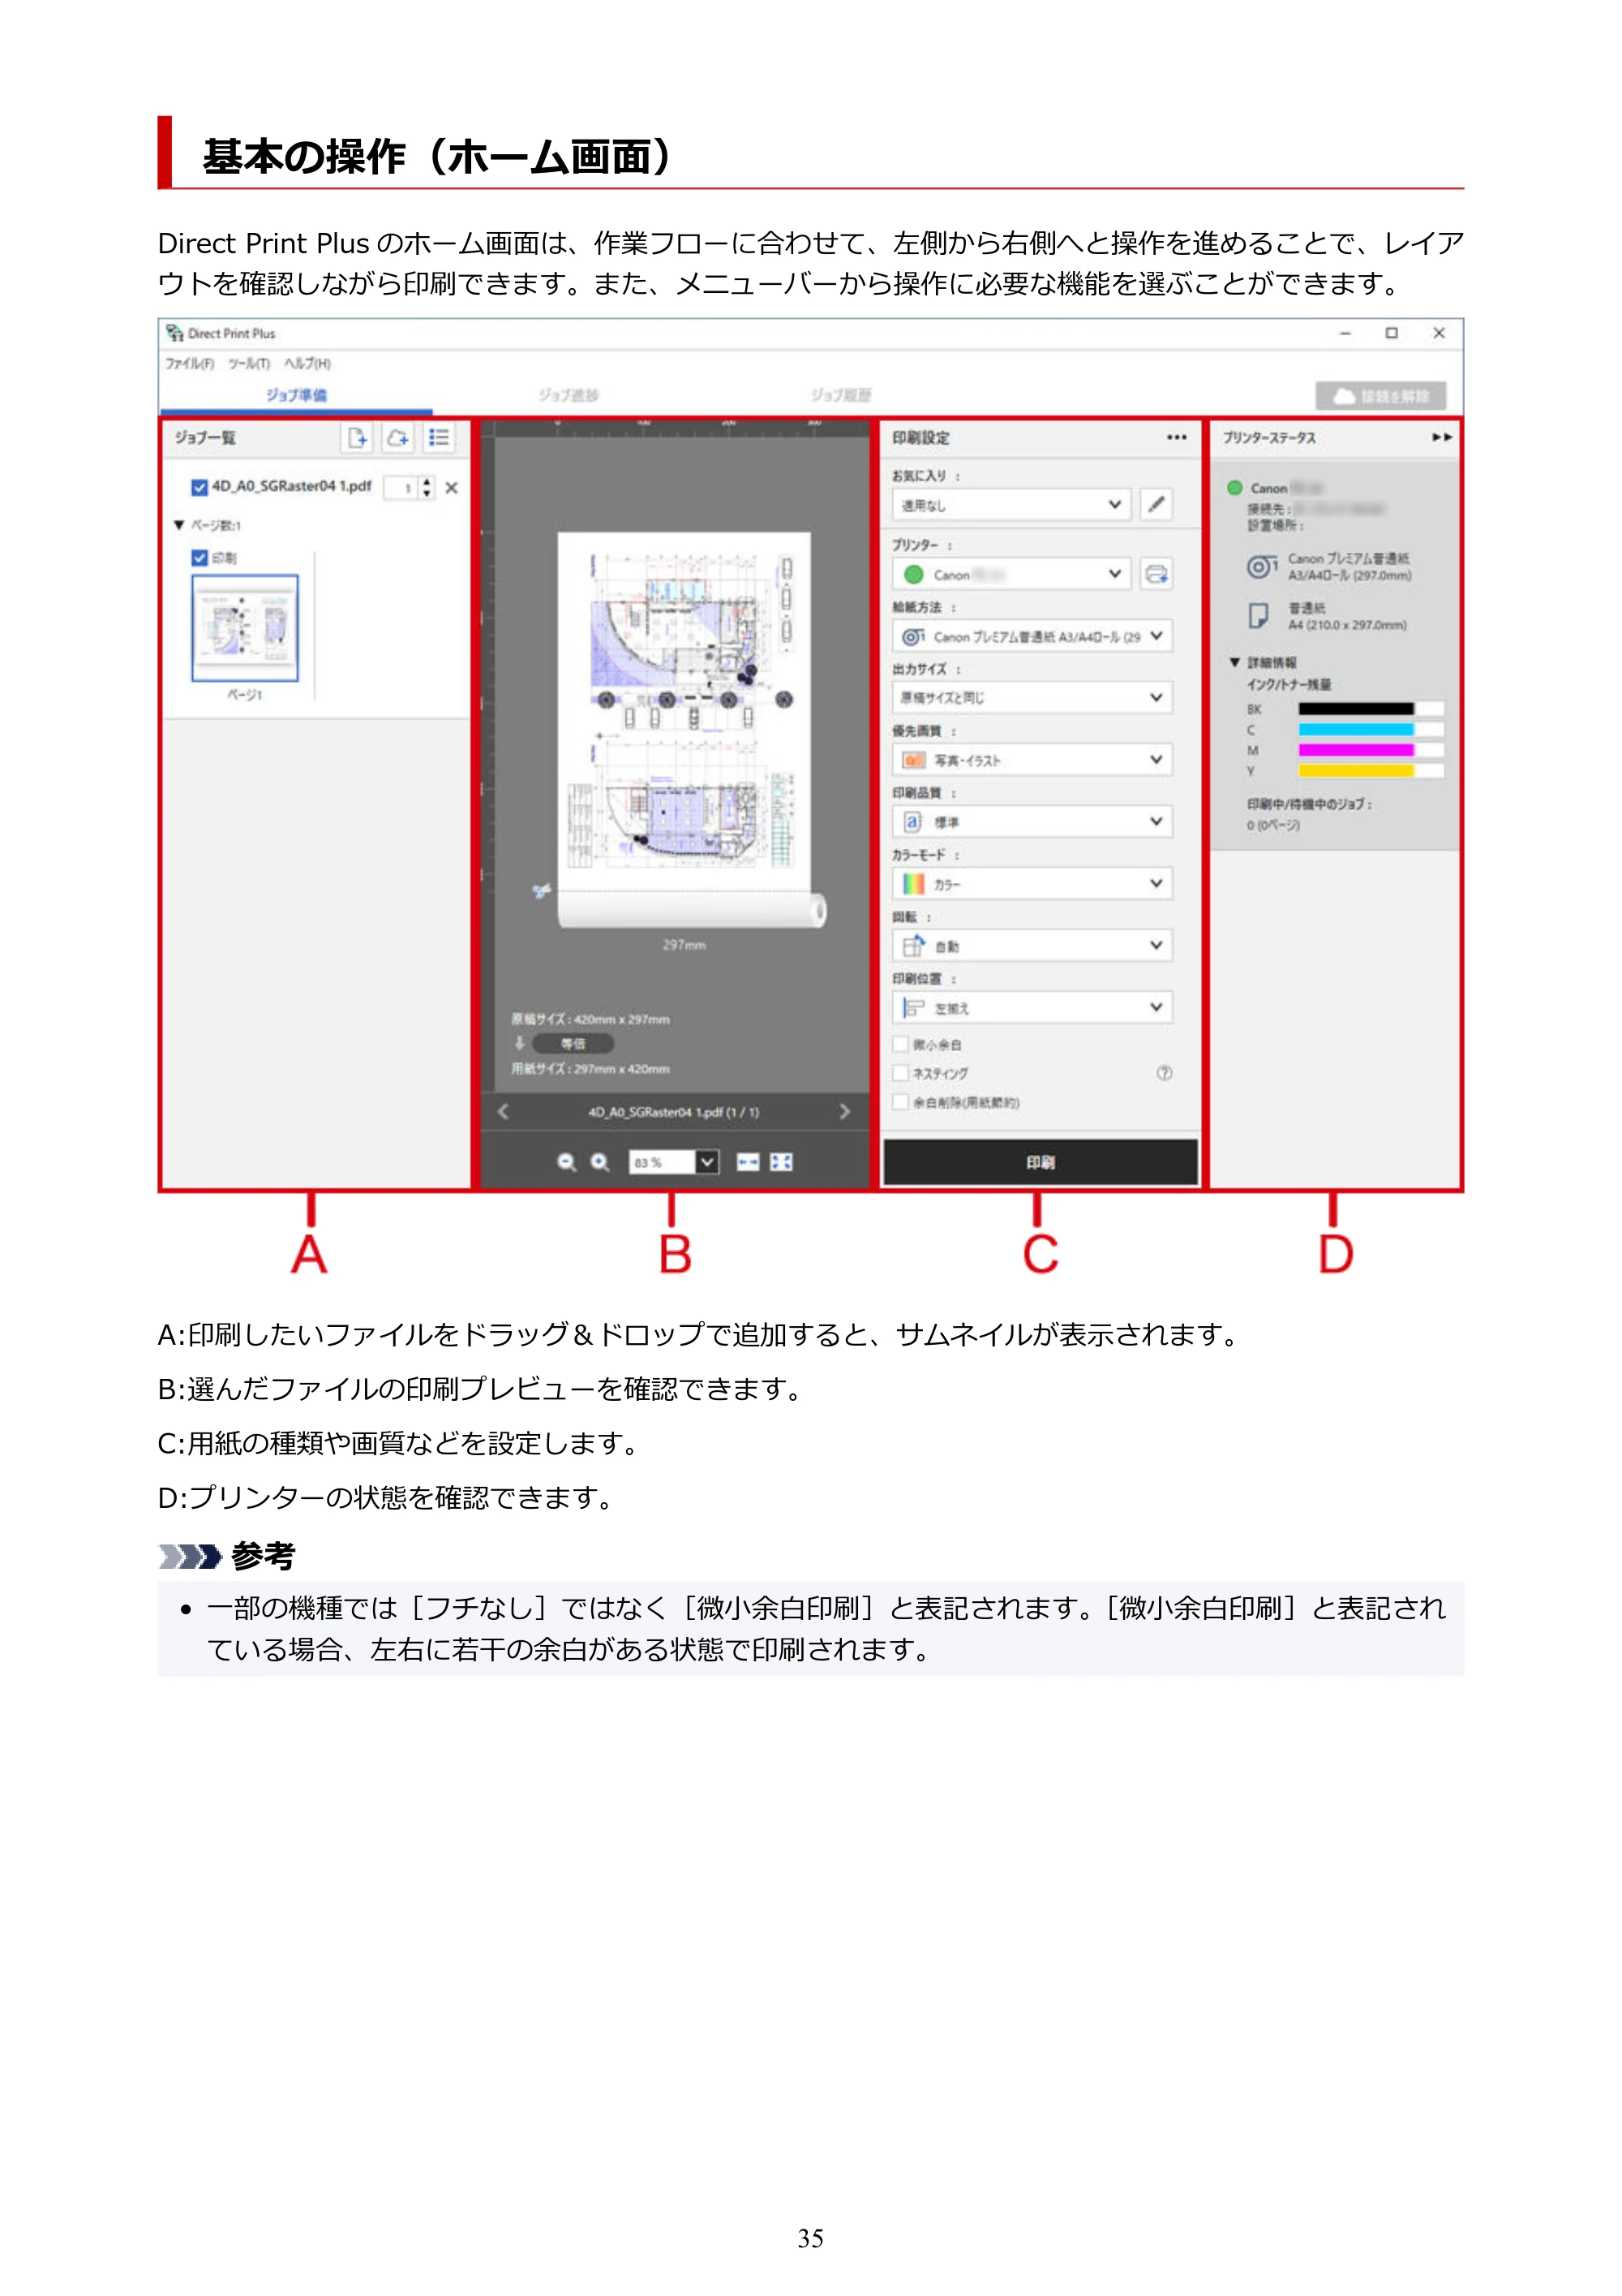The height and width of the screenshot is (2296, 1622).
Task: Open the 給紙方法 dropdown
Action: (x=1032, y=636)
